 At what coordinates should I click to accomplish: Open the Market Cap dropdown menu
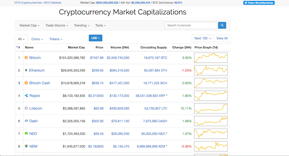click(30, 26)
